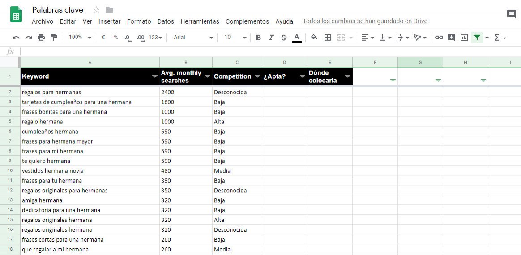Screen dimensions: 521x255
Task: Open the font size 10 dropdown
Action: point(235,38)
